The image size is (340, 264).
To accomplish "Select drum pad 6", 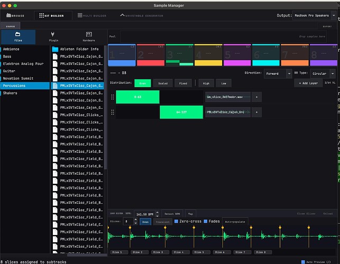I will 266,55.
